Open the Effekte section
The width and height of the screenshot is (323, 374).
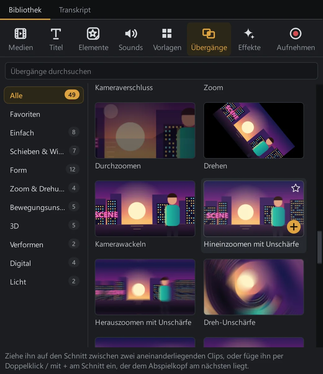(x=249, y=39)
